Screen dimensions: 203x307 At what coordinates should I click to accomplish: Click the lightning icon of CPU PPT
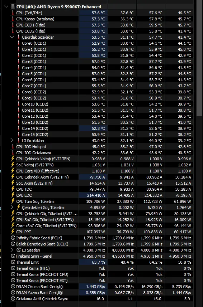coord(13,231)
